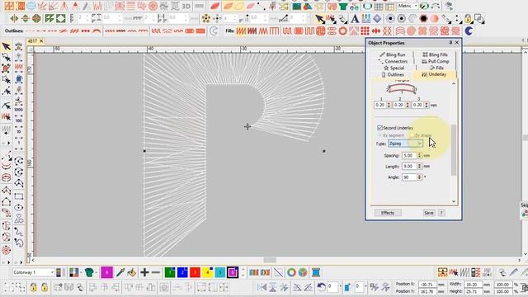Open the Metric units dropdown
Screen dimensions: 528x297
point(408,6)
